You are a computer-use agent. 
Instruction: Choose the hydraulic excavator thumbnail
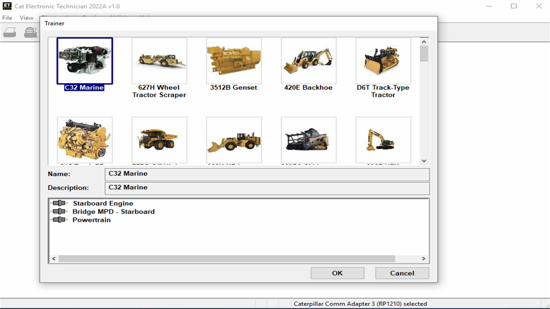383,140
